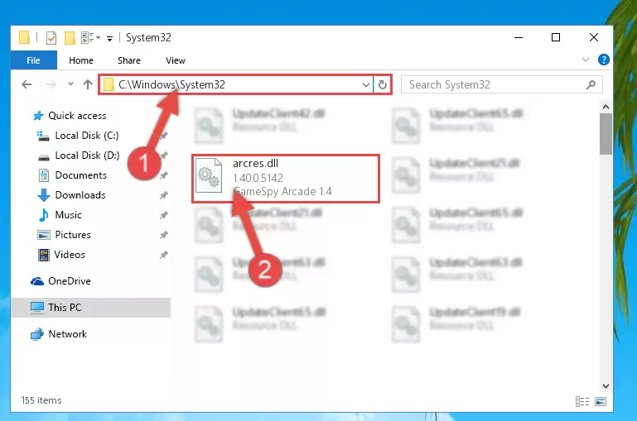Click the scrollbar up arrow

click(606, 107)
